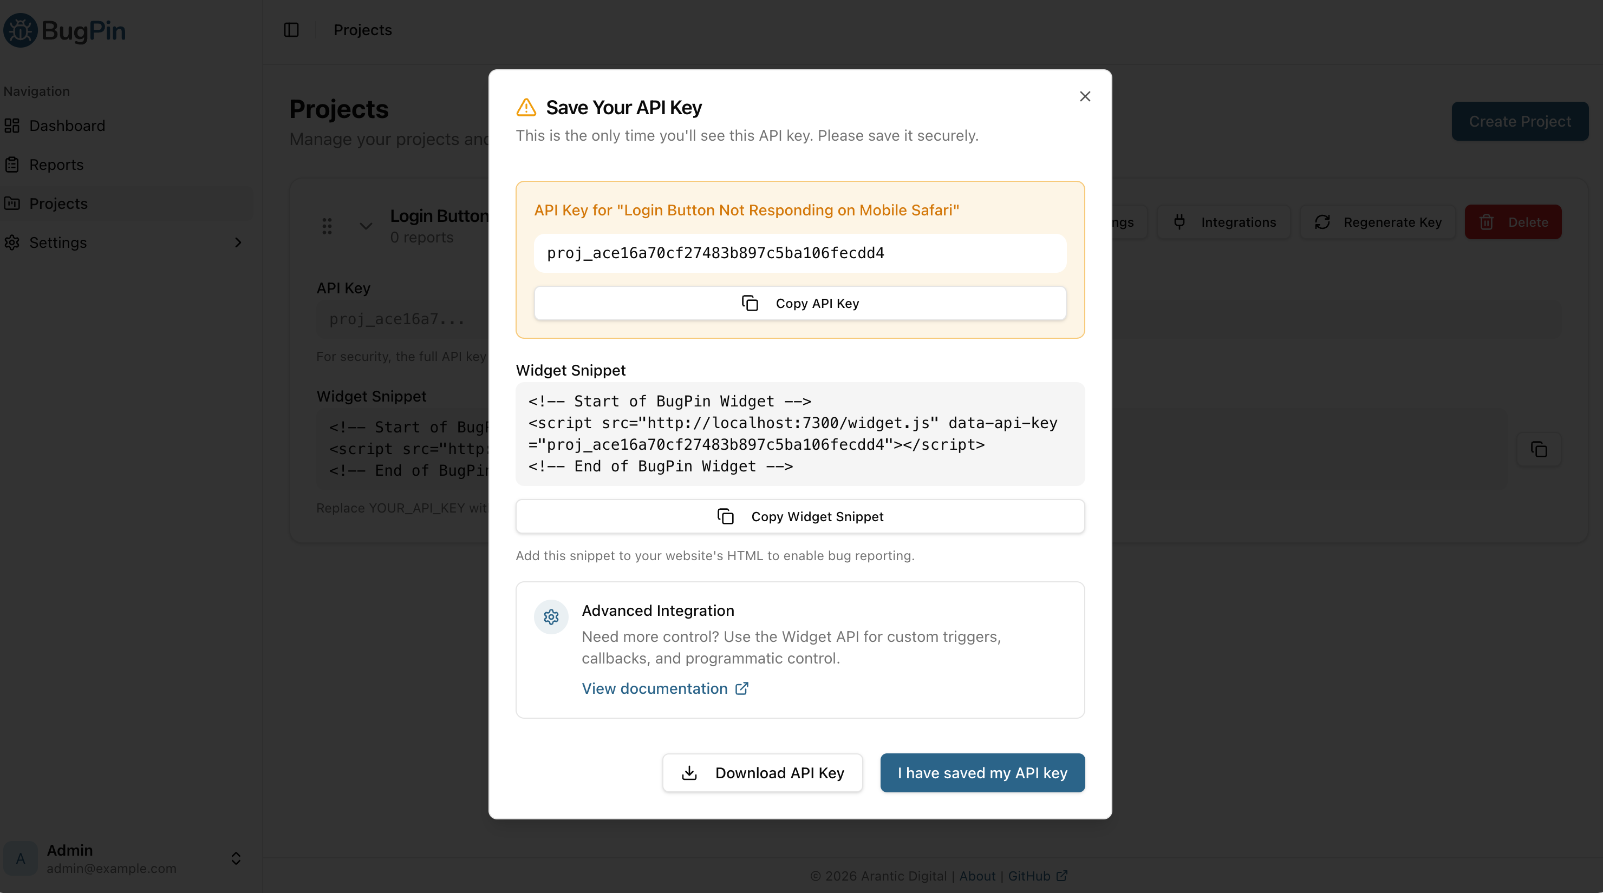Click the Settings gear icon in the sidebar
1603x893 pixels.
(x=12, y=242)
